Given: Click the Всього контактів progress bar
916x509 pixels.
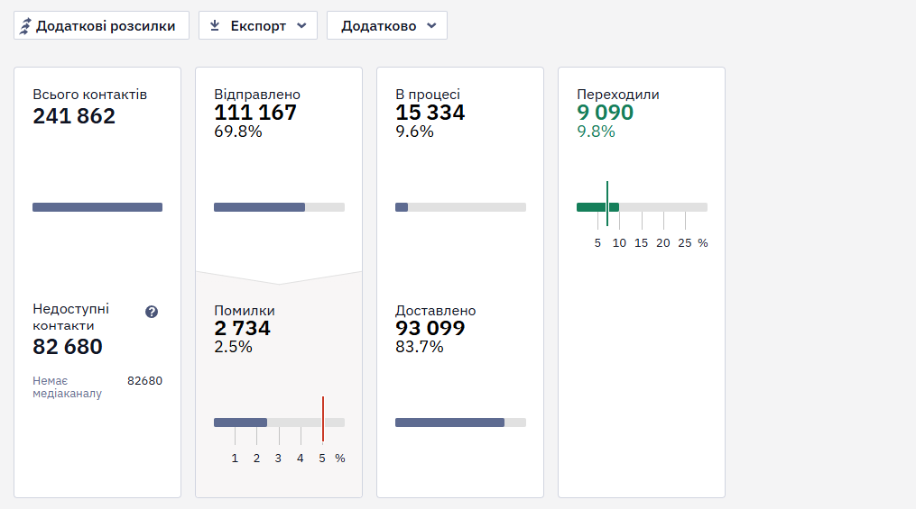Looking at the screenshot, I should (x=97, y=207).
